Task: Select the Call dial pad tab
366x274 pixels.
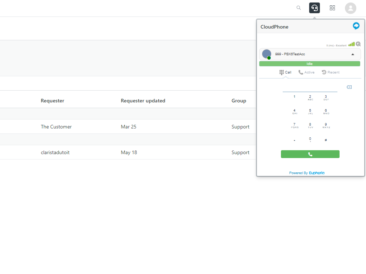Action: coord(285,72)
